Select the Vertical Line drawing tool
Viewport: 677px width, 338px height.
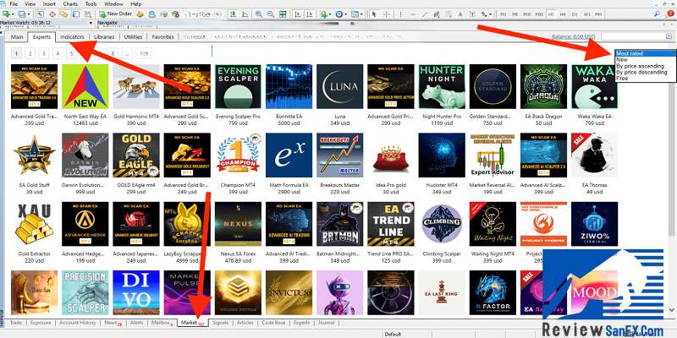pyautogui.click(x=401, y=14)
